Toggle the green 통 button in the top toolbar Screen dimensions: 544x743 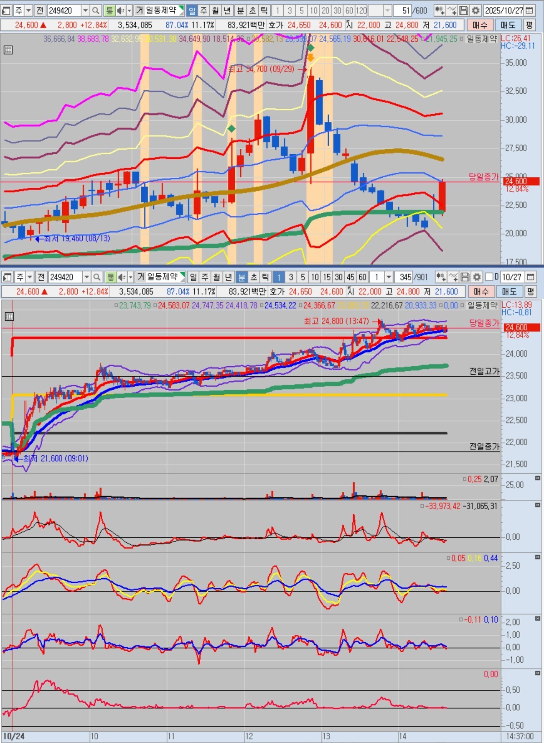[x=109, y=10]
